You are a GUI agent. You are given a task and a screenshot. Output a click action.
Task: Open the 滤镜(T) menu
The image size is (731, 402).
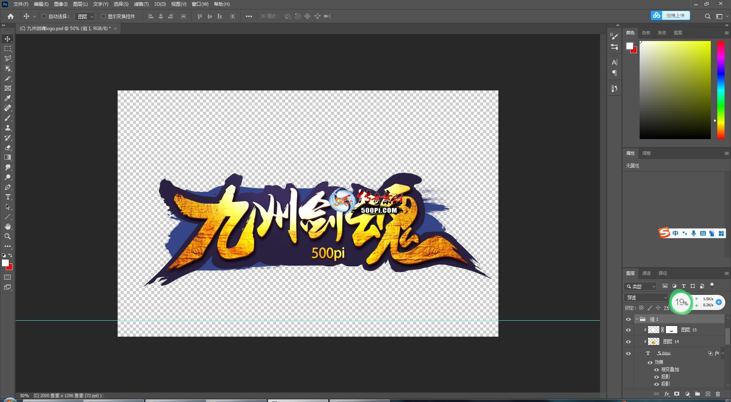point(141,4)
